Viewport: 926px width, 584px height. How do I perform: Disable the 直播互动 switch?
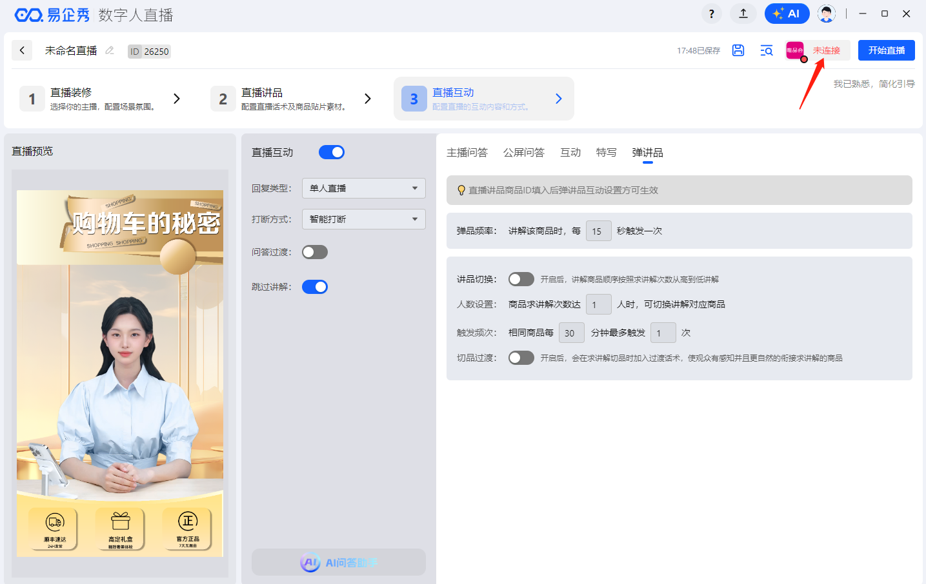point(332,152)
